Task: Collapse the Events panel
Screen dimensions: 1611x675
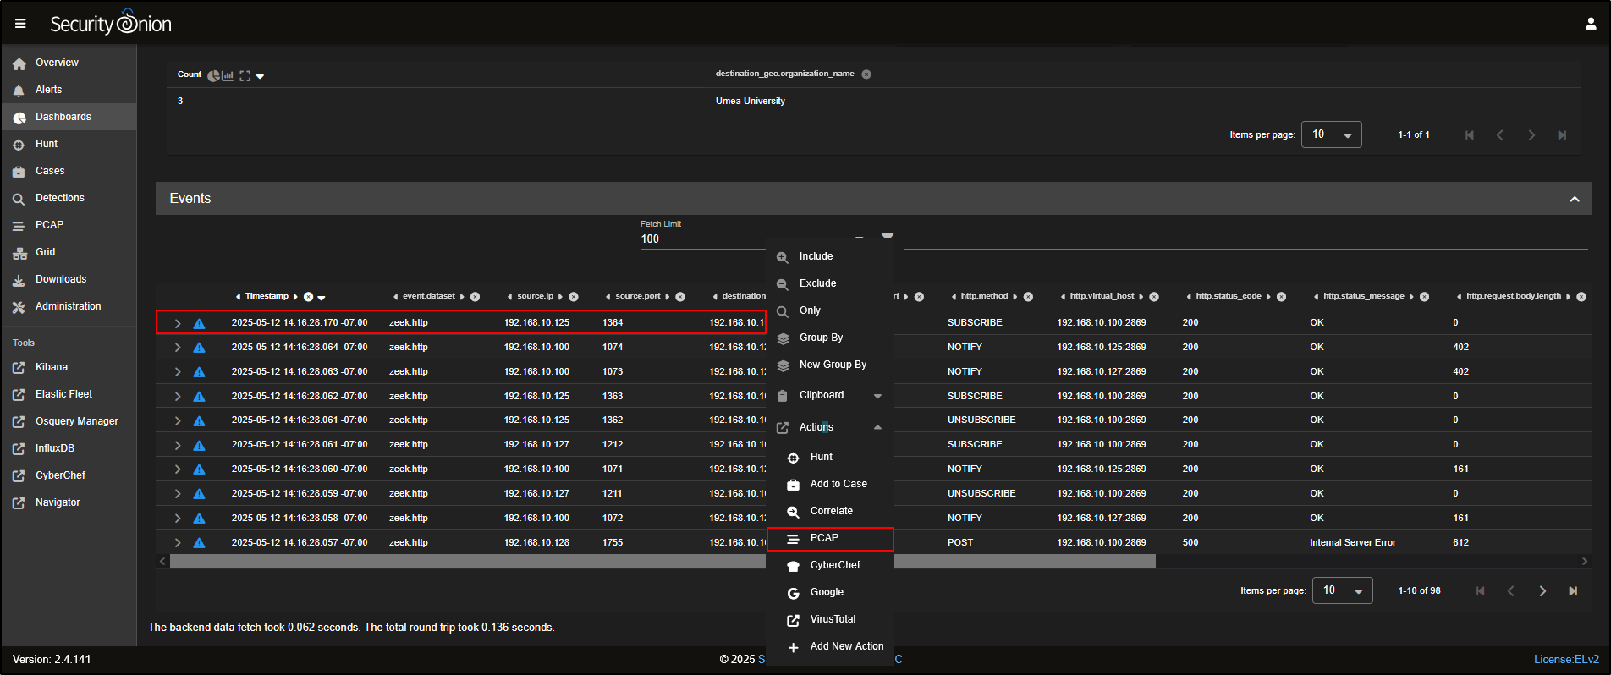Action: tap(1574, 199)
